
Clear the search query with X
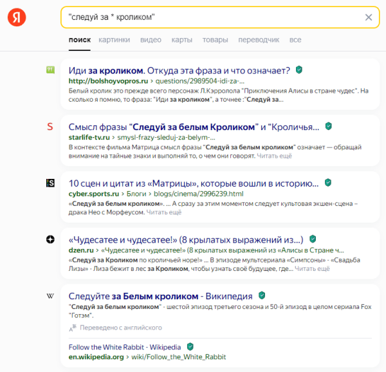(x=369, y=17)
